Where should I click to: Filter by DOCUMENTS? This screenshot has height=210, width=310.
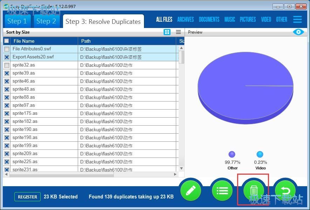pyautogui.click(x=209, y=19)
